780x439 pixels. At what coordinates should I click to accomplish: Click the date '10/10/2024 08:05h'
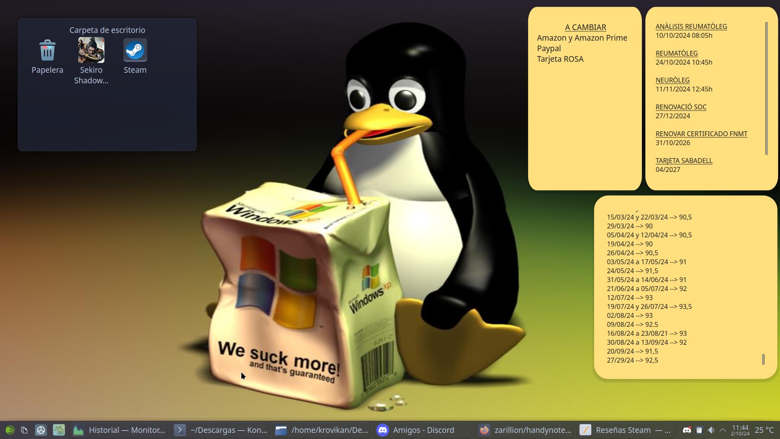(684, 35)
